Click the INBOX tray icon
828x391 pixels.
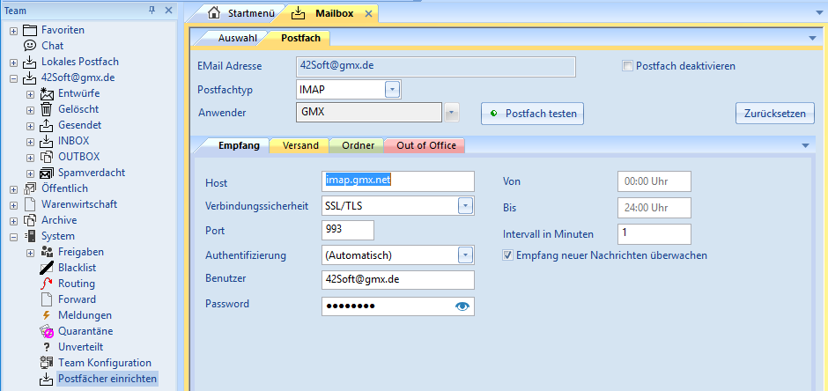[x=47, y=141]
